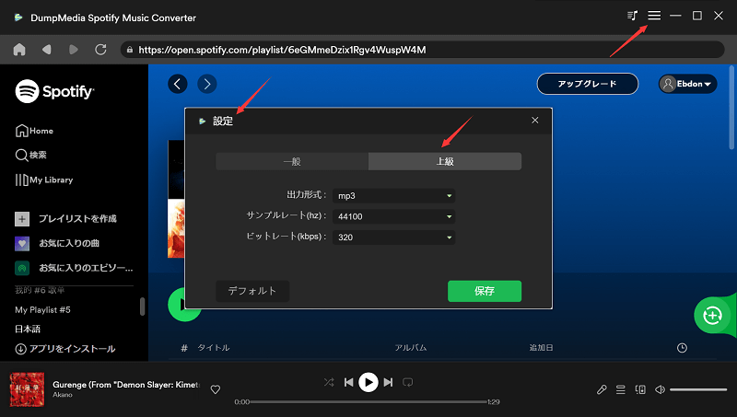The width and height of the screenshot is (737, 417).
Task: Navigate forward with blue circle chevron
Action: (x=207, y=84)
